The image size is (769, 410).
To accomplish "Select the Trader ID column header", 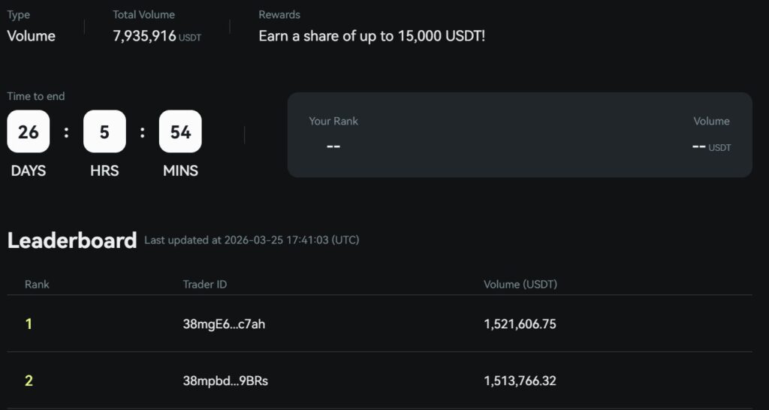I will (x=205, y=285).
